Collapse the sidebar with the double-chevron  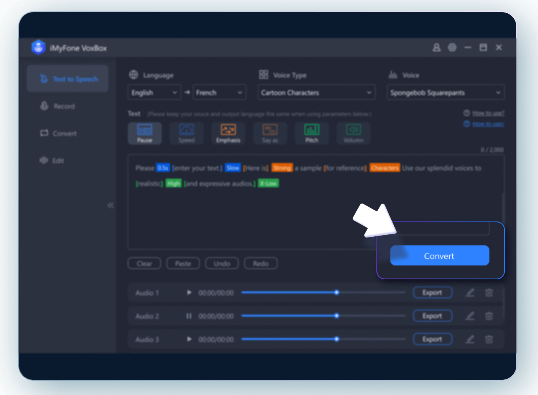tap(110, 205)
